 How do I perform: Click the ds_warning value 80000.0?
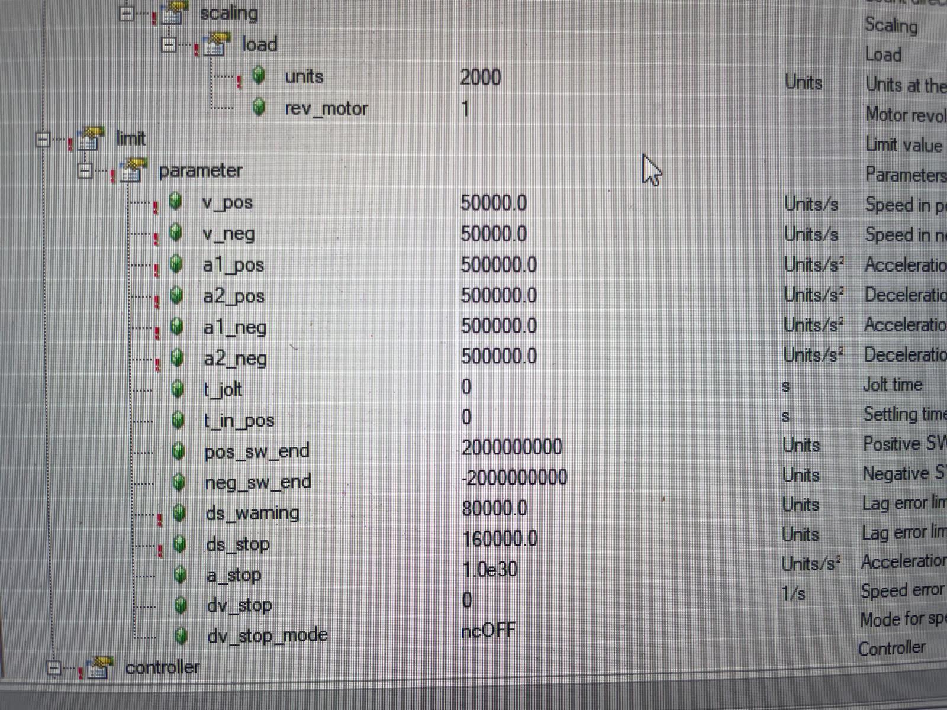[494, 508]
